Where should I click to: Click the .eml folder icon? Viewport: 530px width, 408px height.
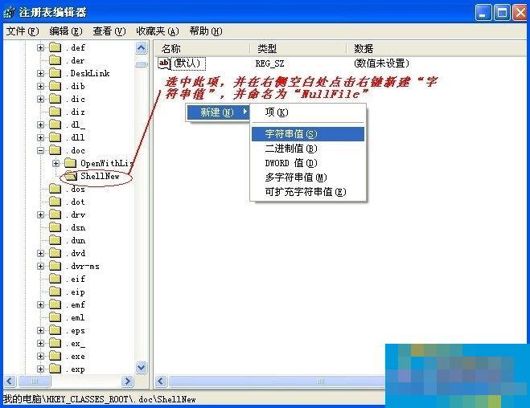55,317
